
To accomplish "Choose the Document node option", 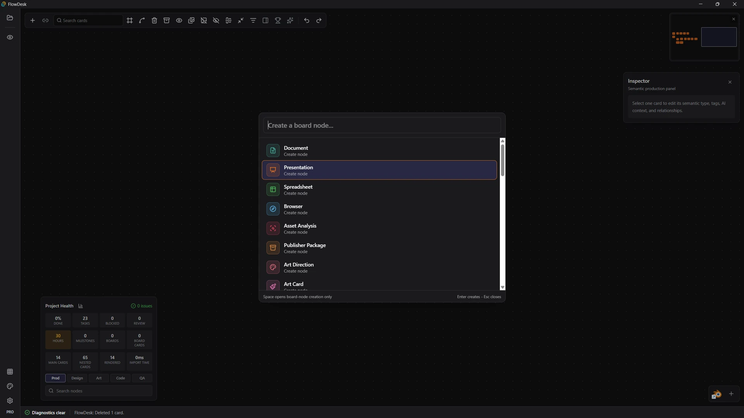I will tap(379, 151).
